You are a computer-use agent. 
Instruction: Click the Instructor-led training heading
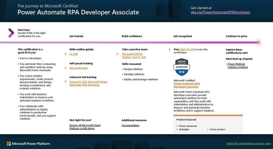pos(83,77)
